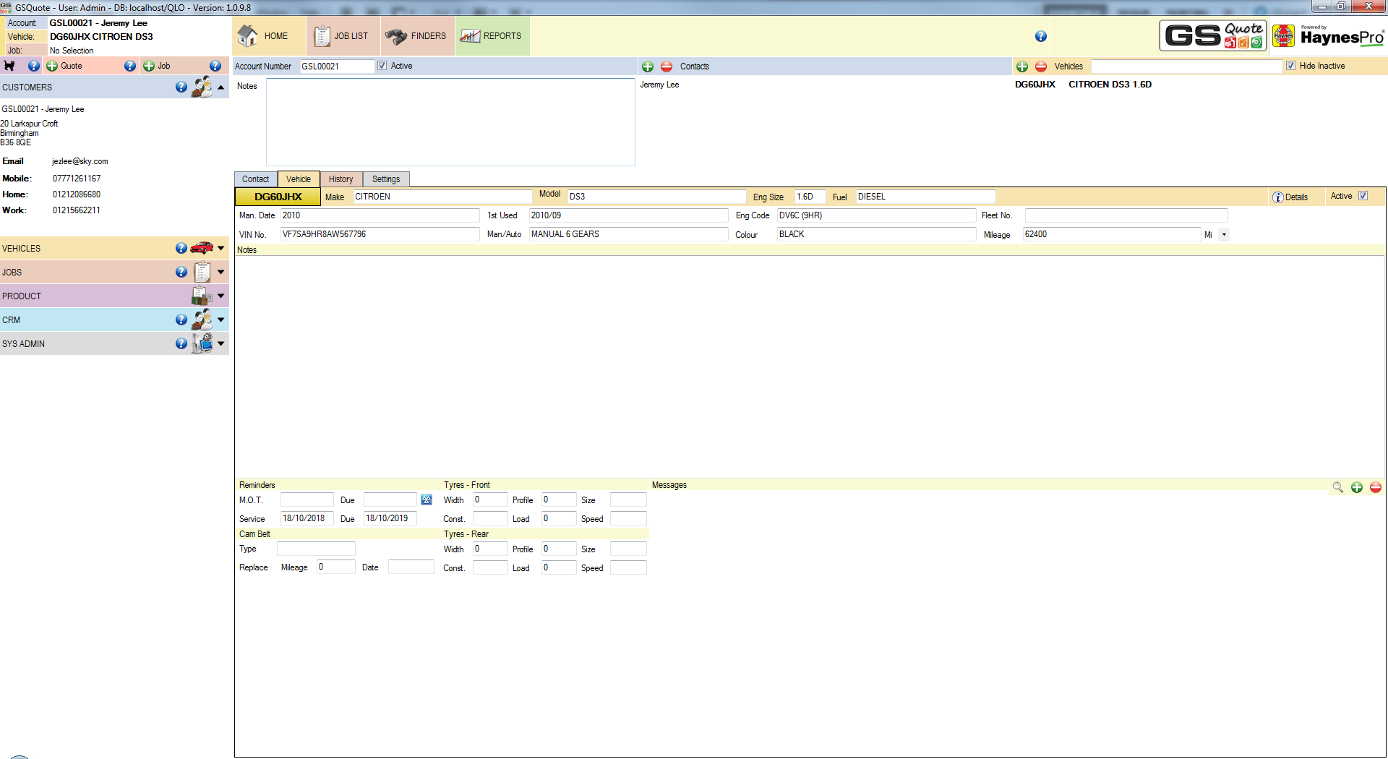This screenshot has height=759, width=1388.
Task: Click the PRODUCT boxes icon
Action: [202, 296]
